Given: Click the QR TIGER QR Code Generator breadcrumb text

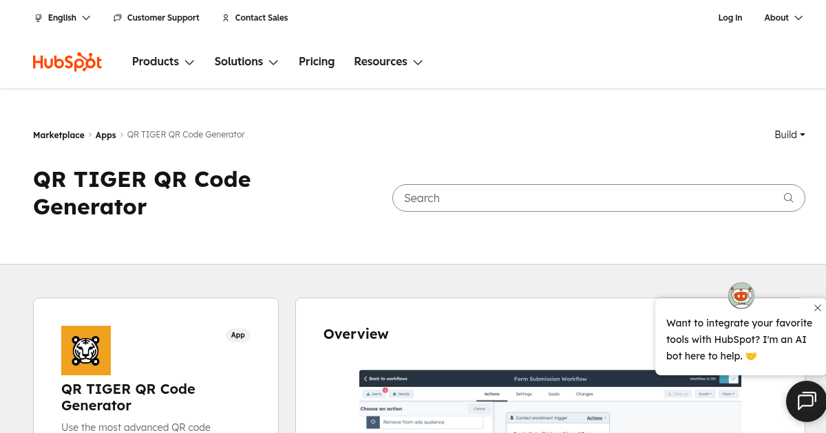Looking at the screenshot, I should tap(186, 135).
